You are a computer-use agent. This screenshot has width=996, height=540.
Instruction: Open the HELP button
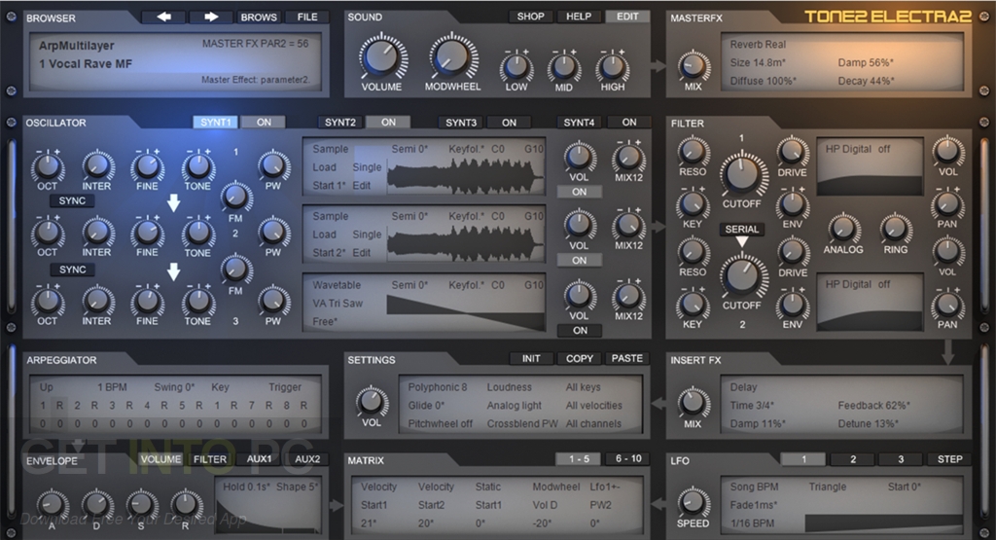pyautogui.click(x=579, y=17)
